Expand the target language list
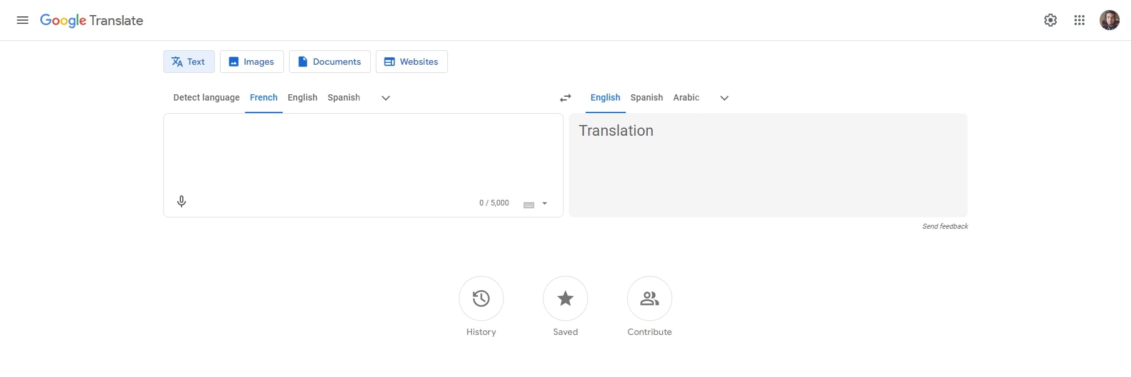 (724, 98)
